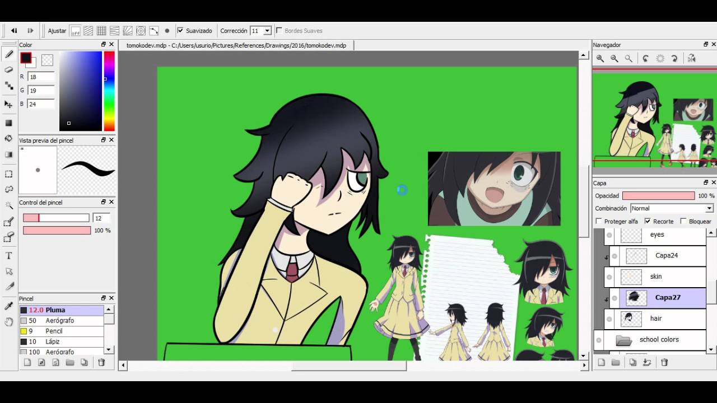The width and height of the screenshot is (717, 403).
Task: Toggle visibility of the Capa24 layer
Action: pyautogui.click(x=614, y=256)
